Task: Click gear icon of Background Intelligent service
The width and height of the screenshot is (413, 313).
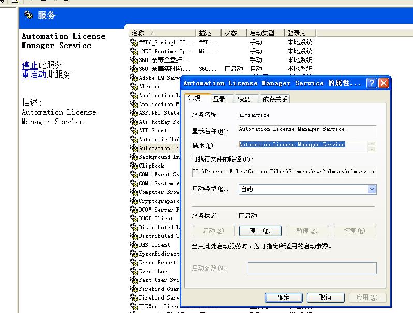Action: (134, 157)
